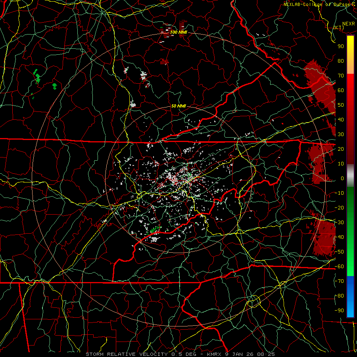Click the "50 NMI" range ring label
Viewport: 357px width, 357px height.
(x=178, y=106)
